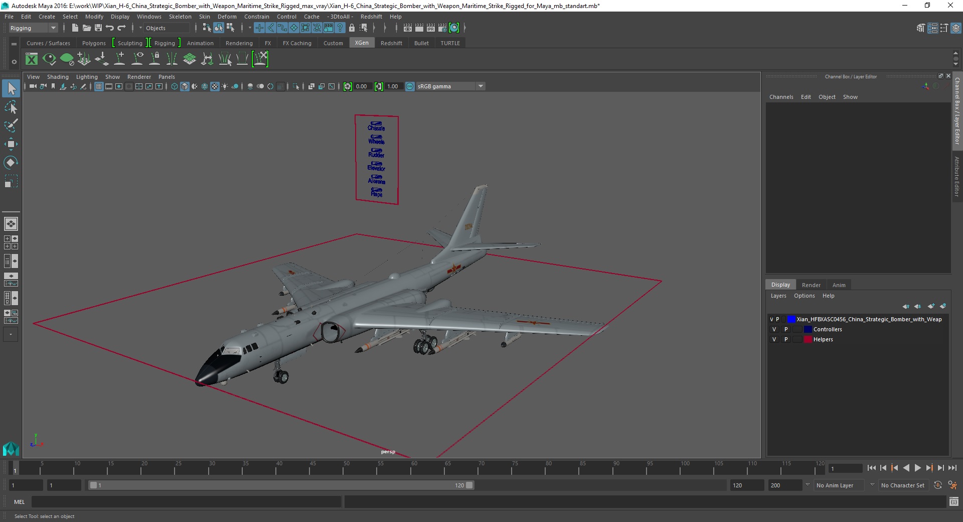
Task: Click the Save Scene disk icon
Action: point(98,28)
